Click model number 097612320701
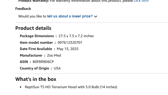 tap(70, 42)
